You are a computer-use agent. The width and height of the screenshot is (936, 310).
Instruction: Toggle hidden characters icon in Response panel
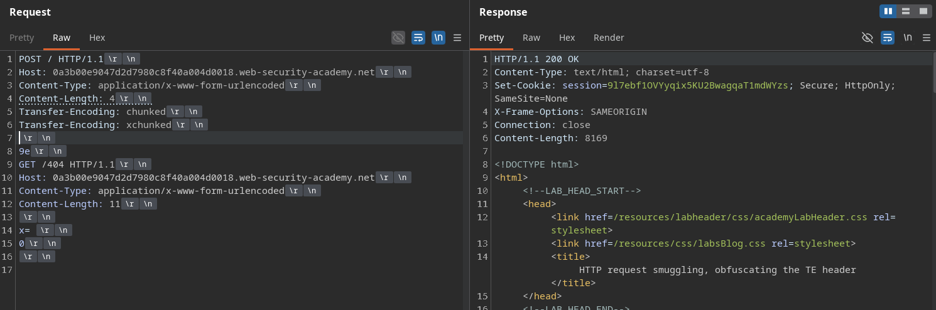point(868,38)
